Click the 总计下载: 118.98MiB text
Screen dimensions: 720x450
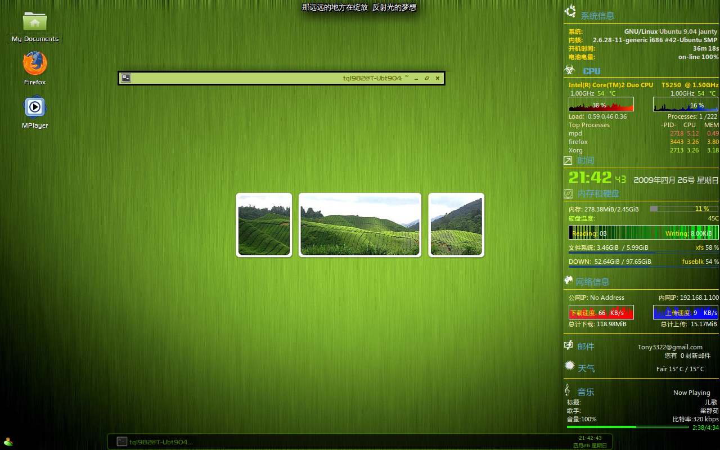click(597, 324)
